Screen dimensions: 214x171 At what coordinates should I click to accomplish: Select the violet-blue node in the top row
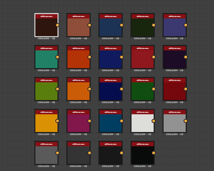click(x=175, y=27)
